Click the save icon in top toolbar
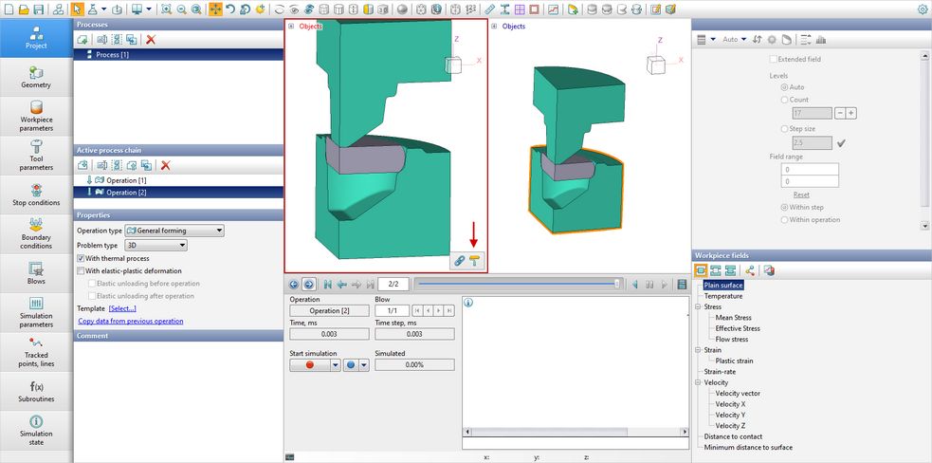This screenshot has width=932, height=463. 39,9
